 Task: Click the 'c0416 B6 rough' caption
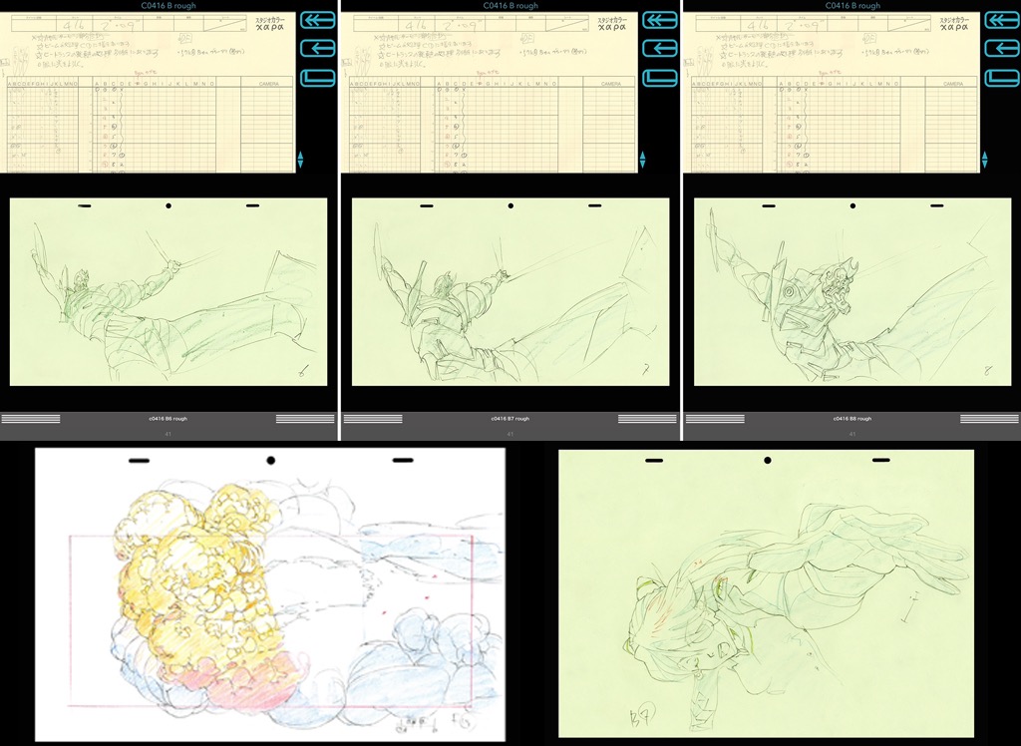tap(168, 419)
